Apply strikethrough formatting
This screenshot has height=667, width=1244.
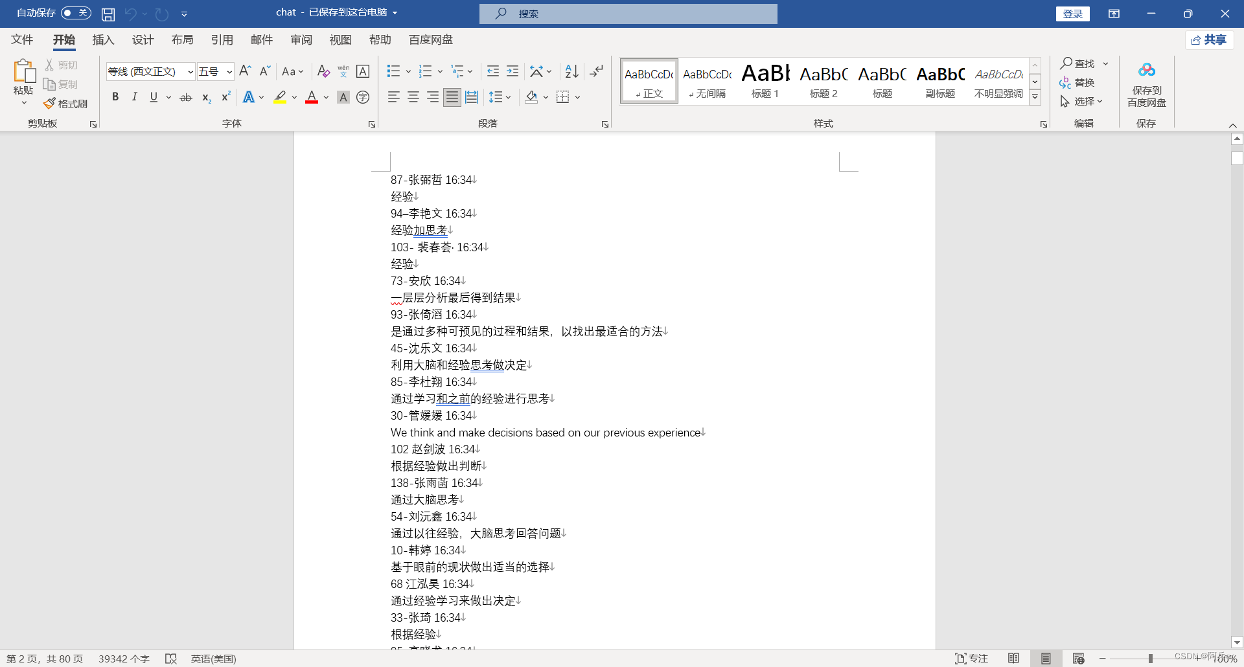tap(185, 97)
